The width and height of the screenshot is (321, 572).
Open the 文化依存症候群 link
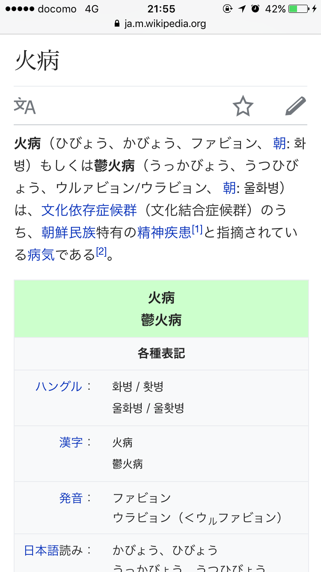click(89, 210)
